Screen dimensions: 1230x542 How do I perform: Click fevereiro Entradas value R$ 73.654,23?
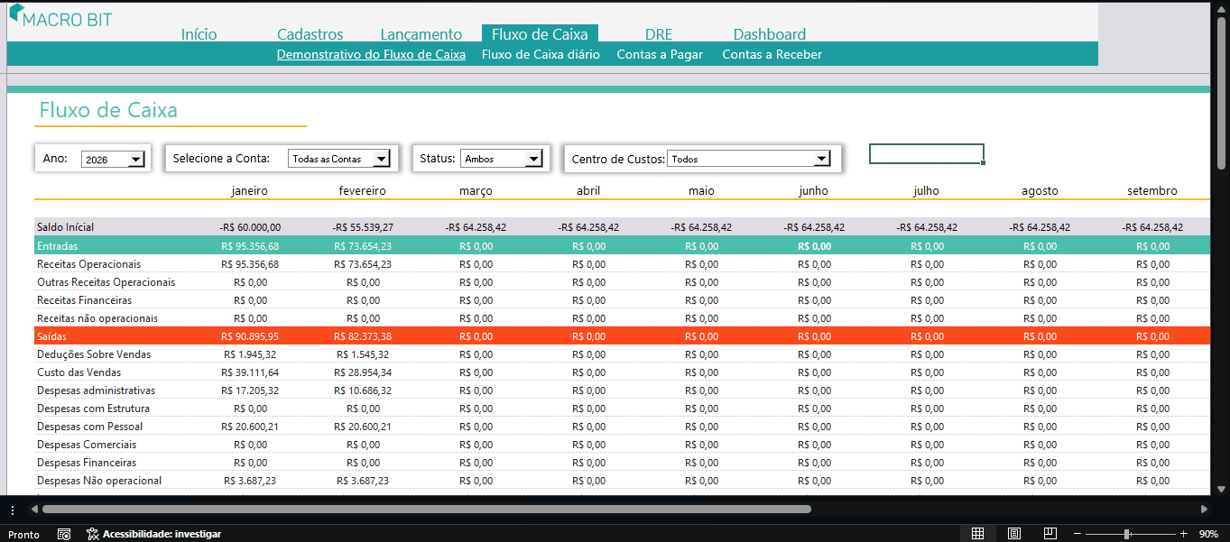click(363, 245)
